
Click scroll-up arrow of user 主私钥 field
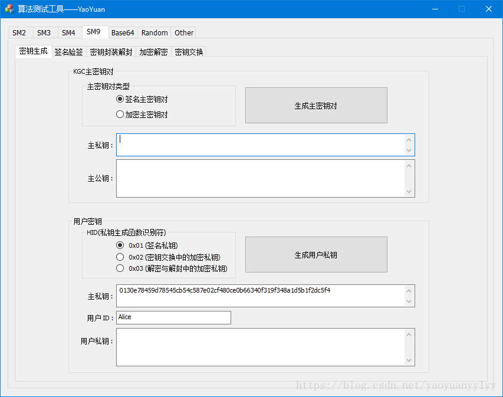pos(409,291)
